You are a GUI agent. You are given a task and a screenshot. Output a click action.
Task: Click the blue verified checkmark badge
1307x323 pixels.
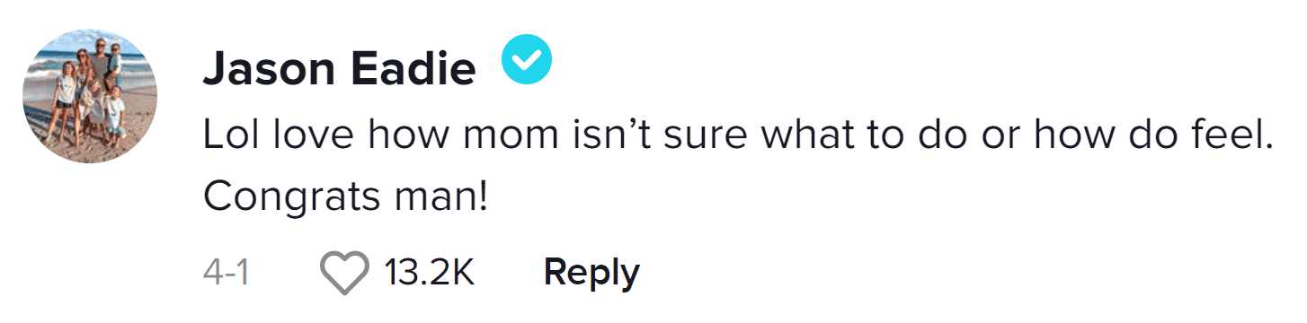pos(527,61)
